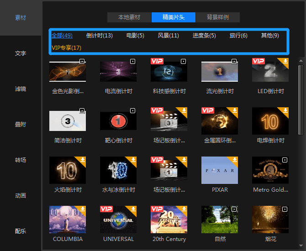Viewport: 306px width, 251px height.
Task: Select 滤镜 in left sidebar
Action: click(x=21, y=89)
